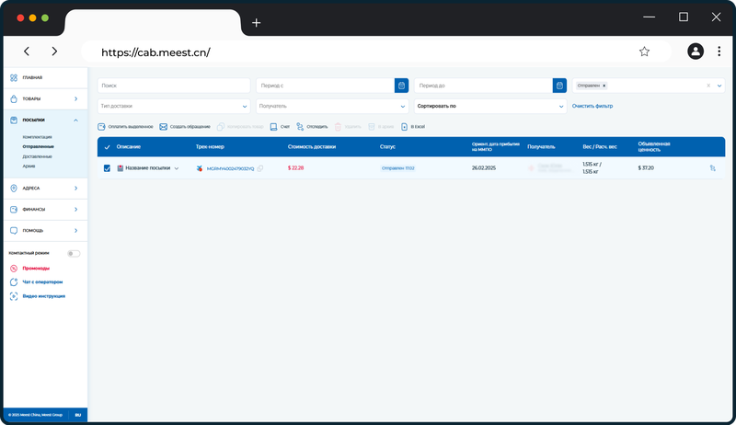
Task: Open the 'Сортировать по' dropdown
Action: (490, 106)
